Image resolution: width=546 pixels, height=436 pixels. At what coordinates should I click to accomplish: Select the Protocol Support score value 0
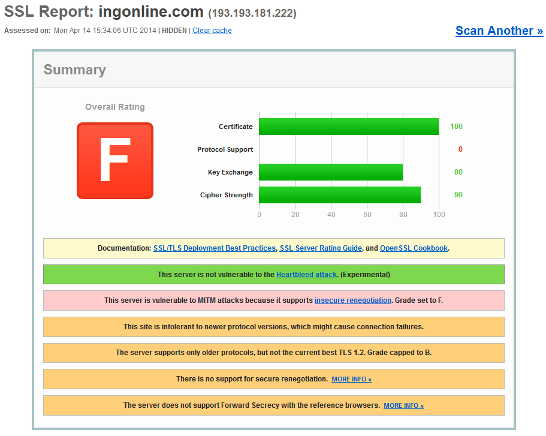(x=460, y=149)
